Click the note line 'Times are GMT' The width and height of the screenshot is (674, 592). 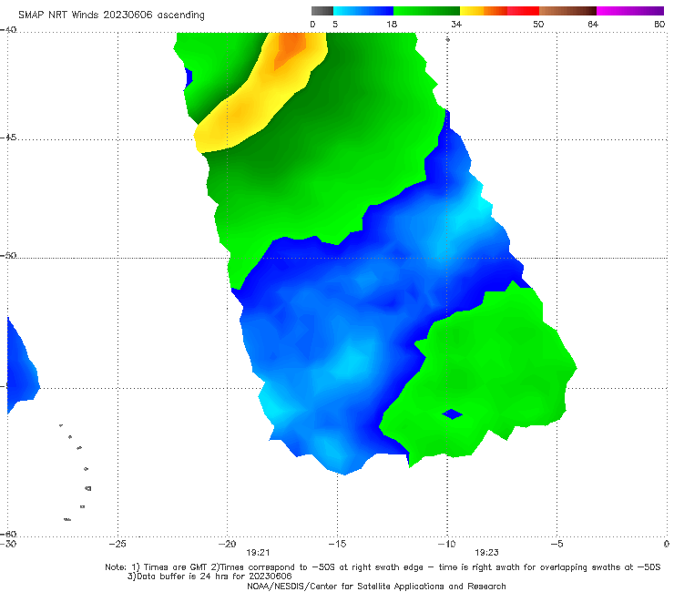point(178,567)
